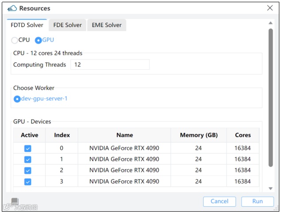The height and width of the screenshot is (213, 282).
Task: Click the chat icon at bottom left
Action: (15, 202)
